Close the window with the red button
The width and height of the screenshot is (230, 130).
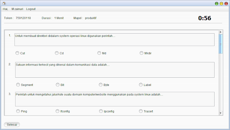(x=226, y=4)
